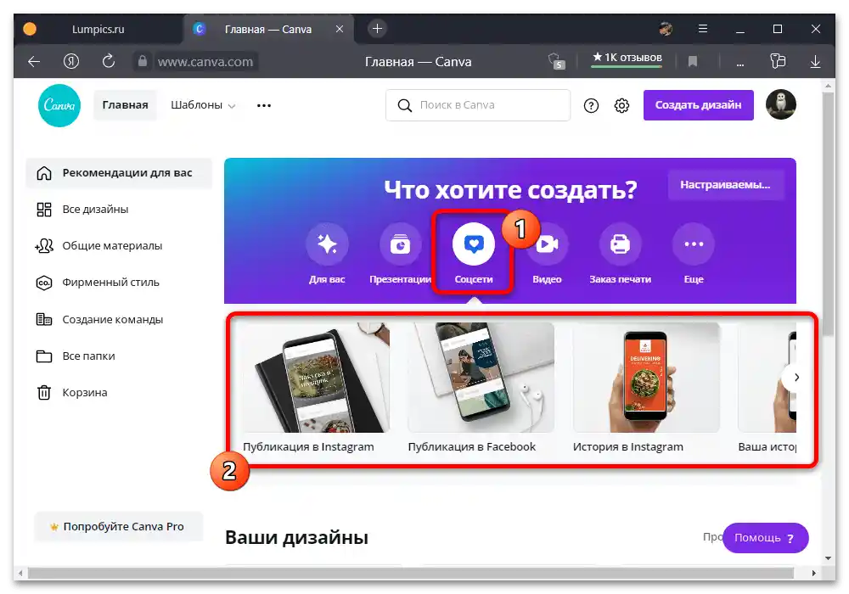This screenshot has height=594, width=849.
Task: Open История в Instagram template thumbnail
Action: (x=646, y=378)
